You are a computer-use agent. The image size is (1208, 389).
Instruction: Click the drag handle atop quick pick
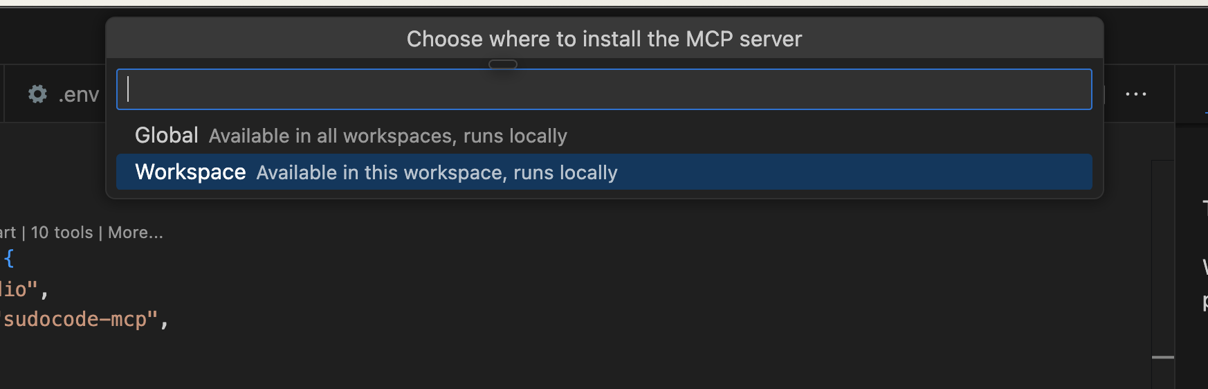tap(503, 64)
